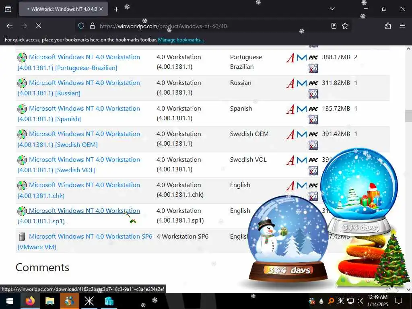
Task: Click the page scrollbar up arrow
Action: click(409, 49)
